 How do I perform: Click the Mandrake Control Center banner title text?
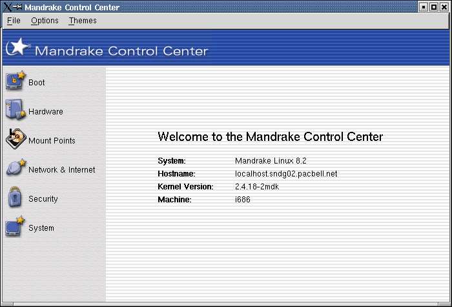point(121,51)
